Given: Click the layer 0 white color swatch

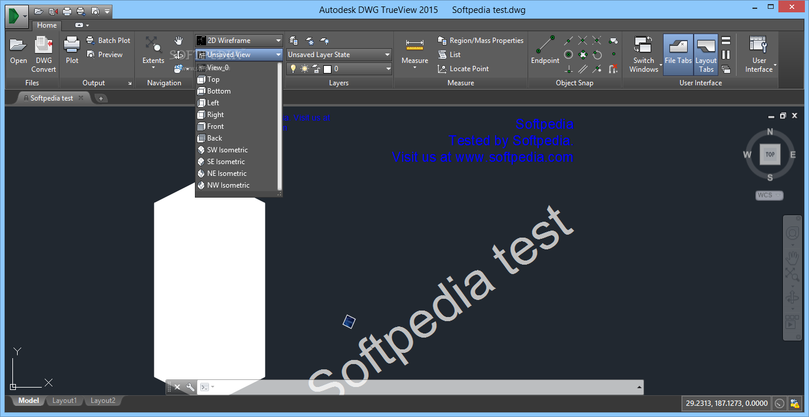Looking at the screenshot, I should (327, 69).
